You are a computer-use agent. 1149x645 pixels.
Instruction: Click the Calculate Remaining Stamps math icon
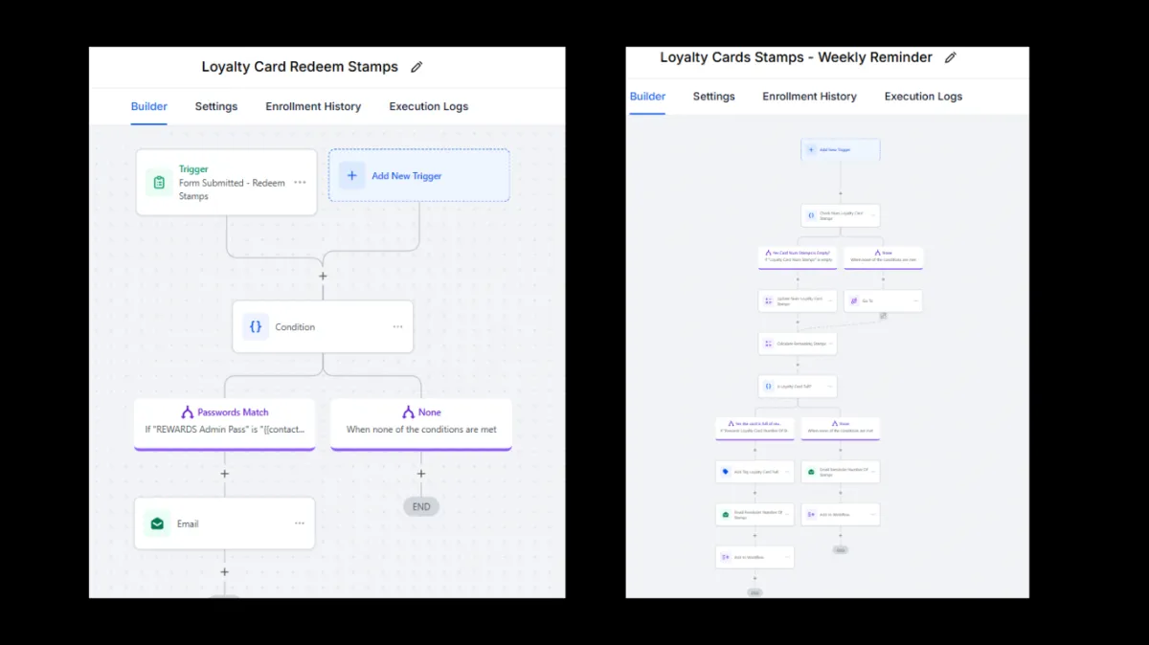click(x=768, y=344)
